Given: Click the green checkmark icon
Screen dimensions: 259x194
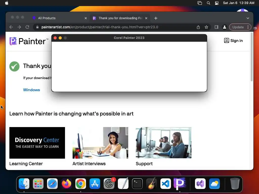Looking at the screenshot, I should pos(14,66).
